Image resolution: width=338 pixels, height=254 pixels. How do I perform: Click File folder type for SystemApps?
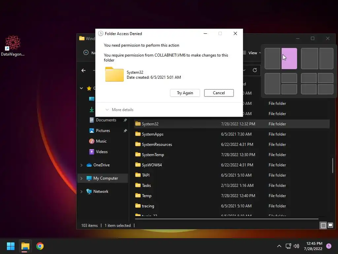tap(277, 134)
